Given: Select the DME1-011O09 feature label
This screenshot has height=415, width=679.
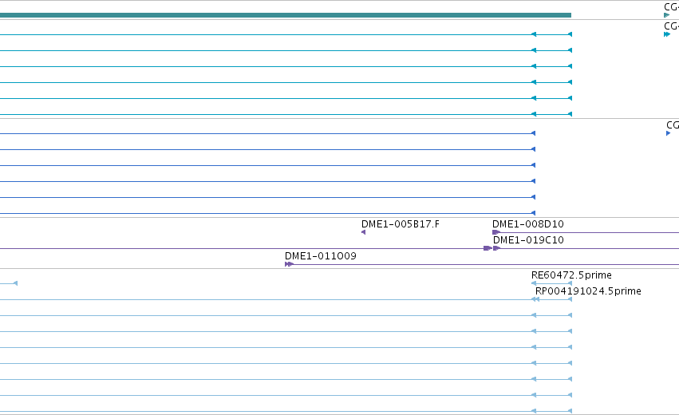Looking at the screenshot, I should pyautogui.click(x=321, y=256).
